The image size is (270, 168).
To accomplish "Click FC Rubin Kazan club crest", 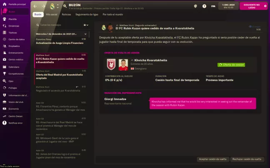I will pos(111,64).
